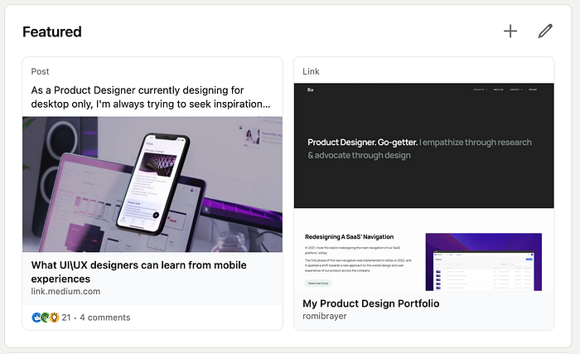Click the romibrayer site name
This screenshot has height=354, width=580.
click(x=325, y=316)
